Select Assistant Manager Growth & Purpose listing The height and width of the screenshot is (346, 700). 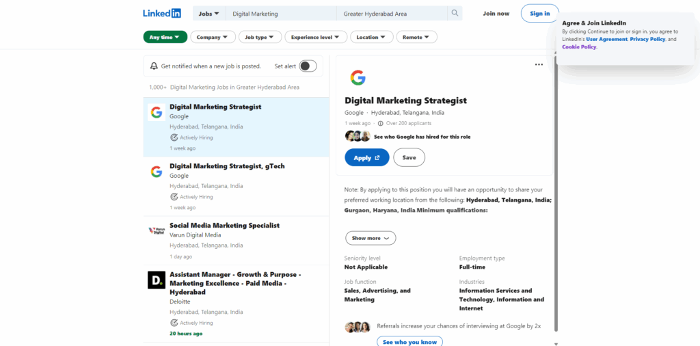click(235, 283)
